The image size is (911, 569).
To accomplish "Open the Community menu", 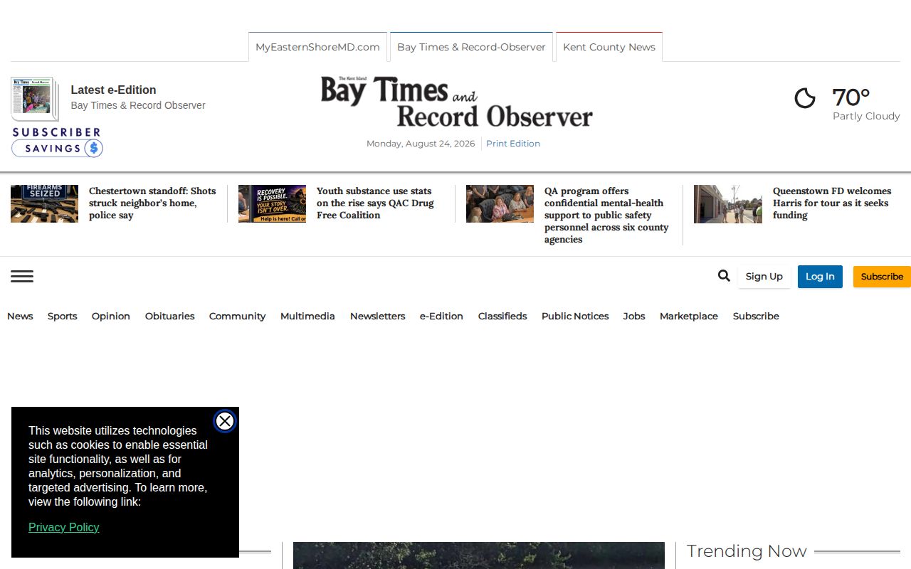I will (238, 316).
